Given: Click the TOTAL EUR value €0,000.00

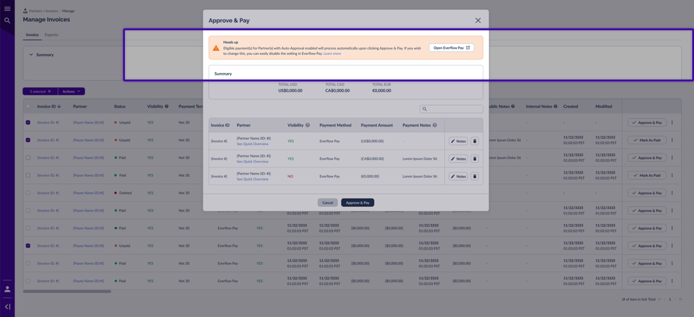Looking at the screenshot, I should click(x=381, y=90).
